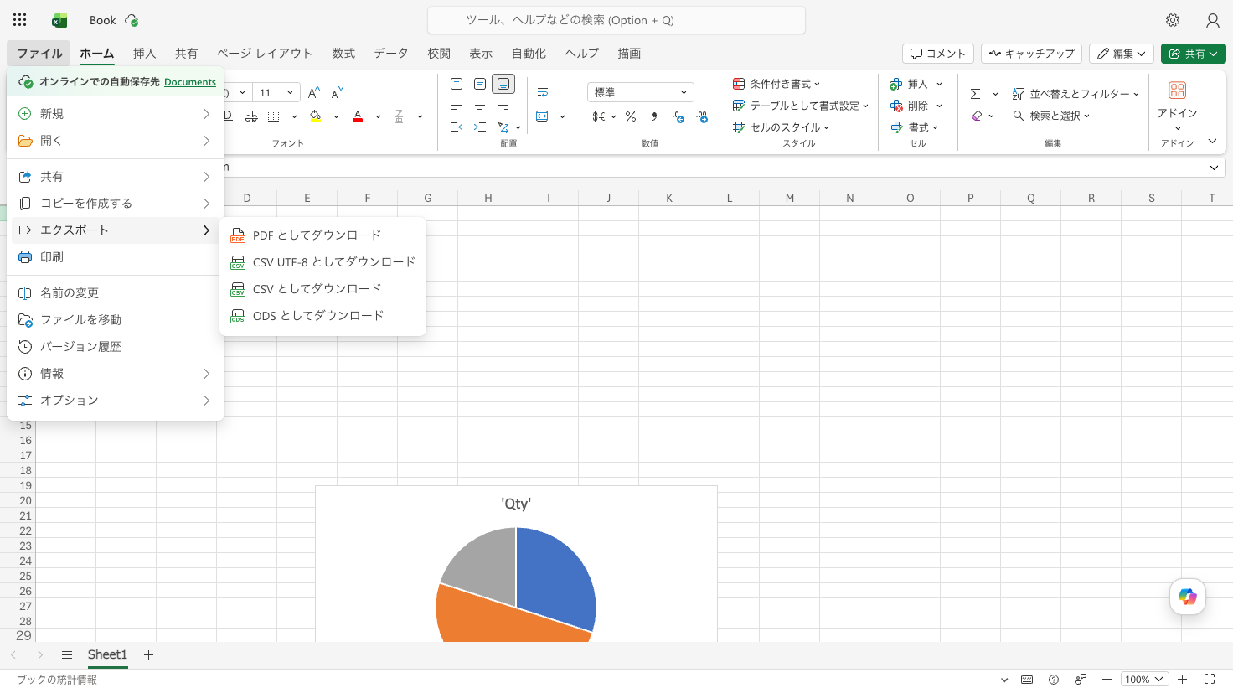
Task: Apply percent style format
Action: pos(631,116)
